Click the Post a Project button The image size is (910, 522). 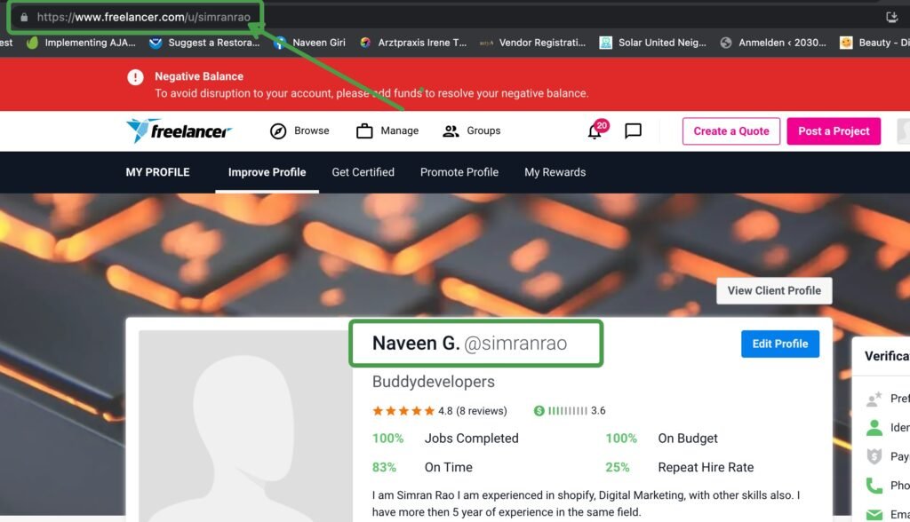click(834, 131)
